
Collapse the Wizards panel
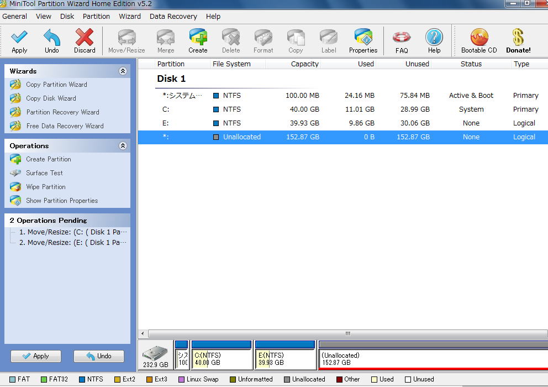coord(123,71)
